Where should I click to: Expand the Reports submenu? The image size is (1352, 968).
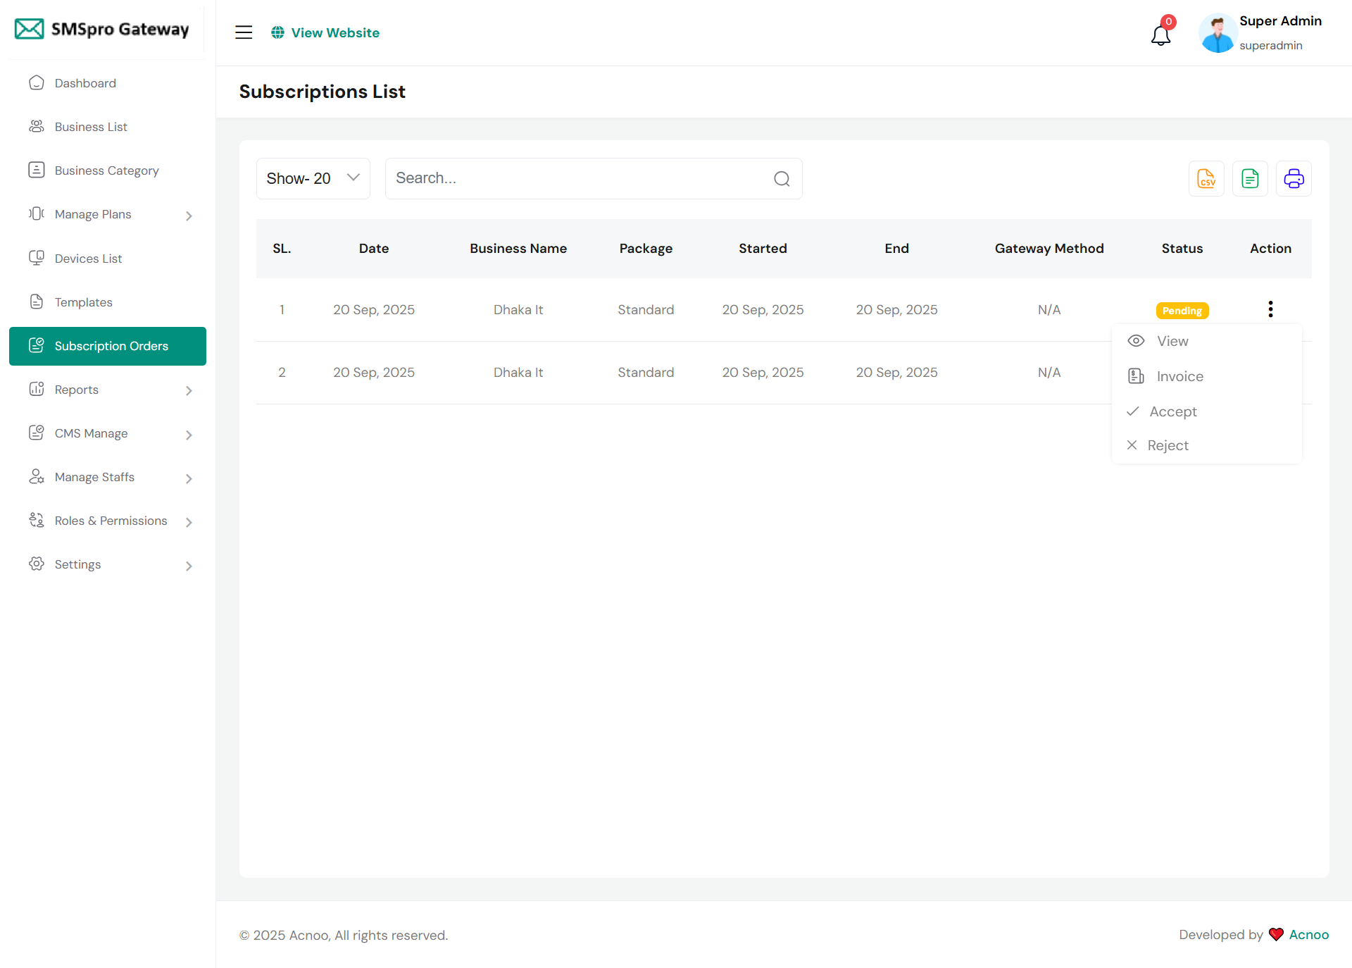[x=188, y=390]
